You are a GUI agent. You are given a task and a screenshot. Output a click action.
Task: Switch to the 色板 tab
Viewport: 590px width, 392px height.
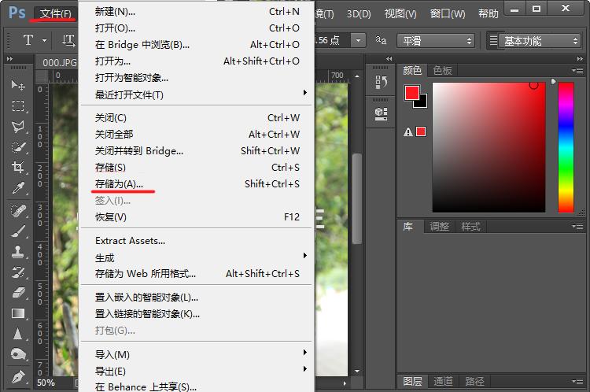[x=442, y=70]
